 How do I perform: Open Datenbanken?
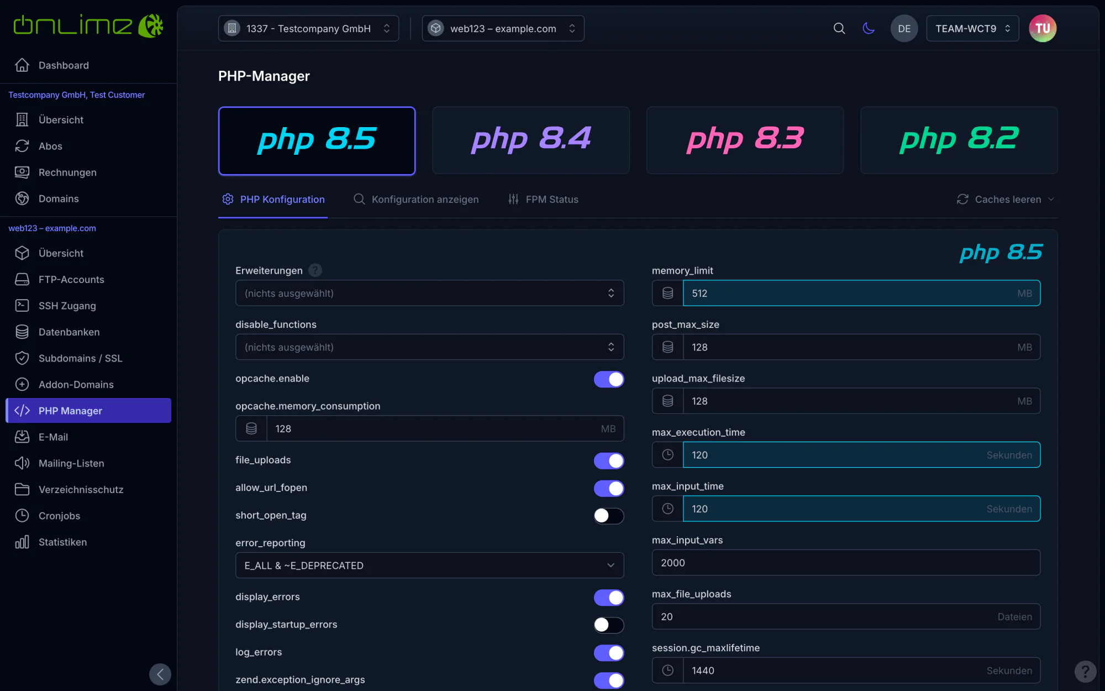(88, 332)
